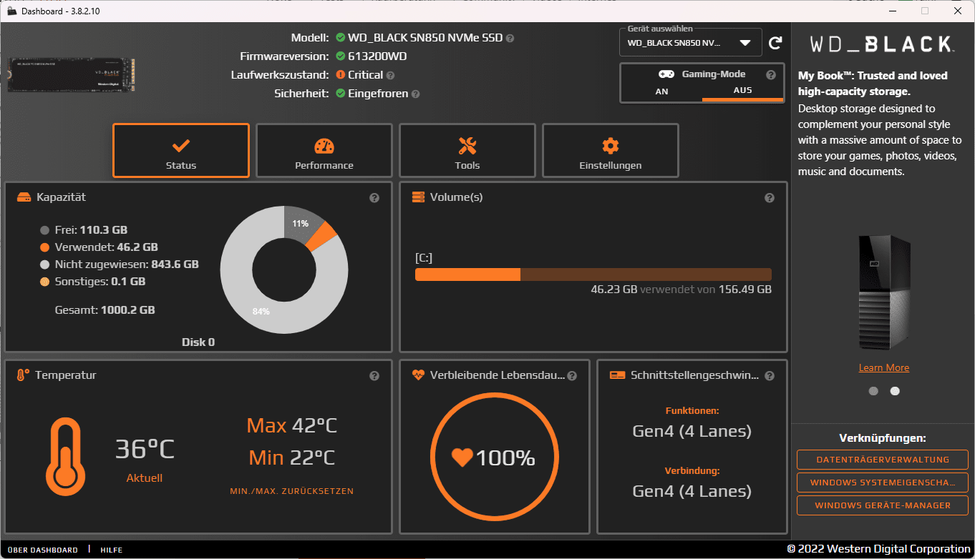Open Schnittstellengeschwindigkeit help icon

[770, 375]
